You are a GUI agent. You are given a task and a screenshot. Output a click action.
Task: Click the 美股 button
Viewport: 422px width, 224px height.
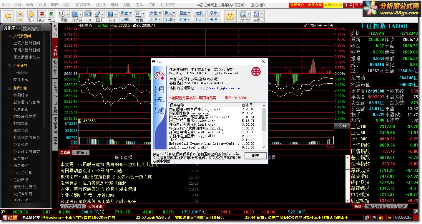coord(214,19)
